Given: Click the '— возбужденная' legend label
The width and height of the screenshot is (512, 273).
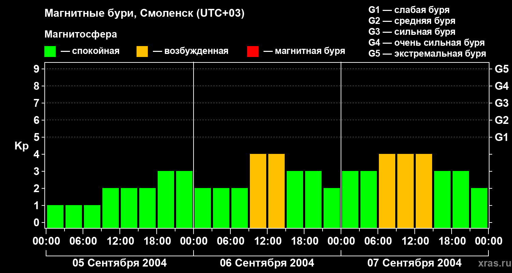Looking at the screenshot, I should 190,51.
